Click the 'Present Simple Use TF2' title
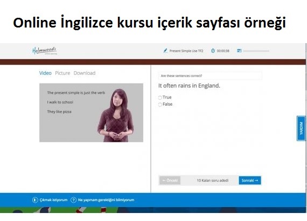The height and width of the screenshot is (221, 307). point(186,51)
